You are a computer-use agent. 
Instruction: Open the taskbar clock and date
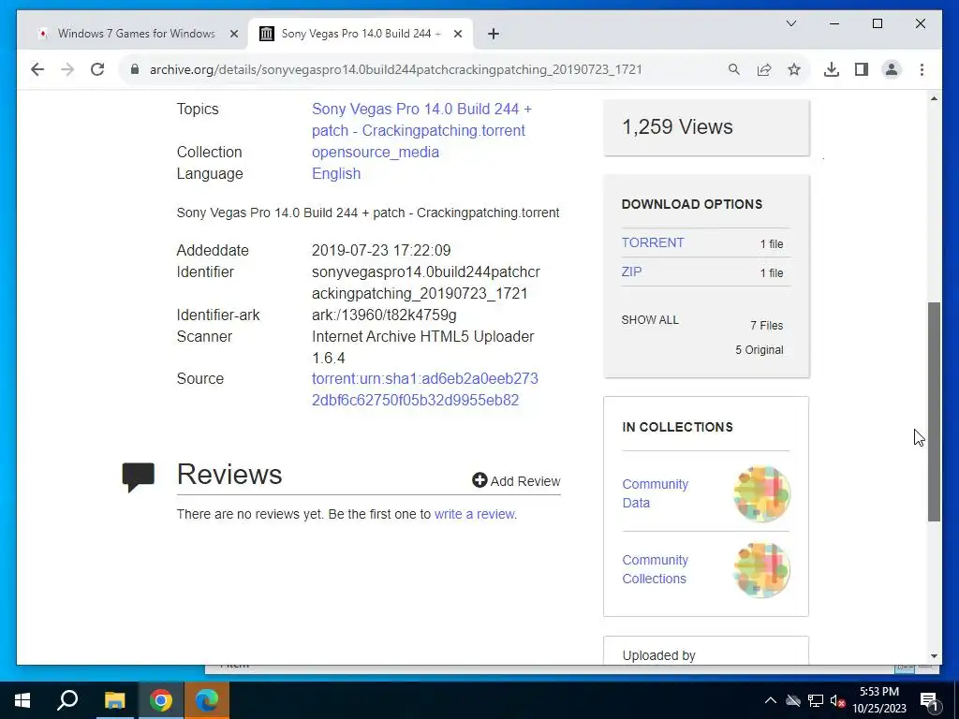point(879,700)
